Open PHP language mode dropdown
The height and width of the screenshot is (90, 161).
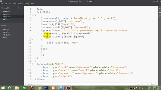point(143,84)
